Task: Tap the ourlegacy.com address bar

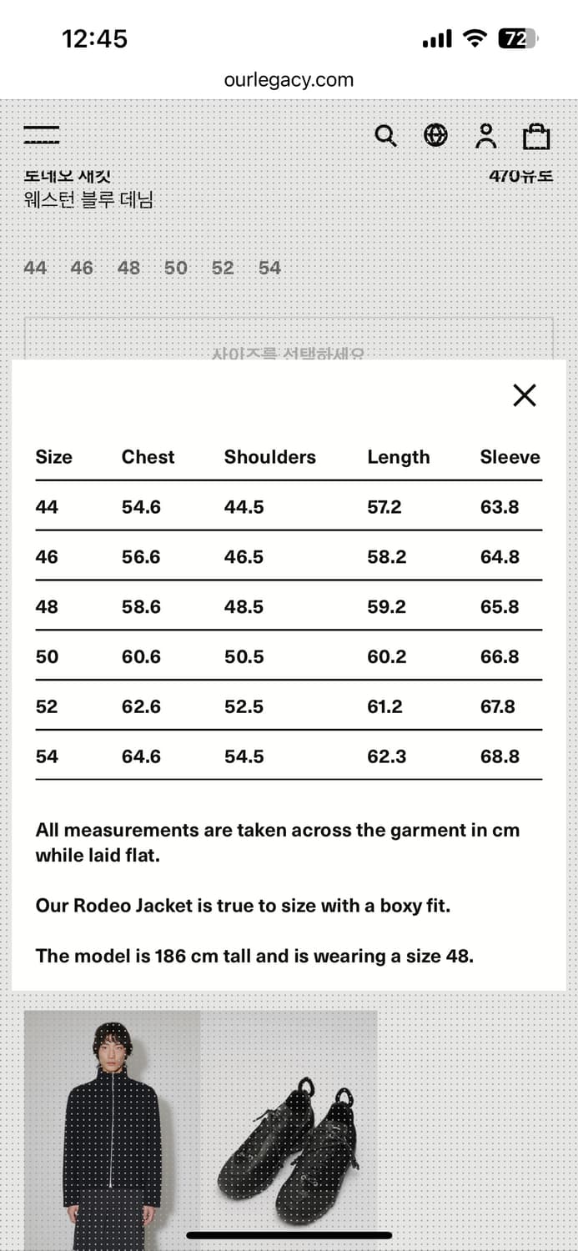Action: [289, 80]
